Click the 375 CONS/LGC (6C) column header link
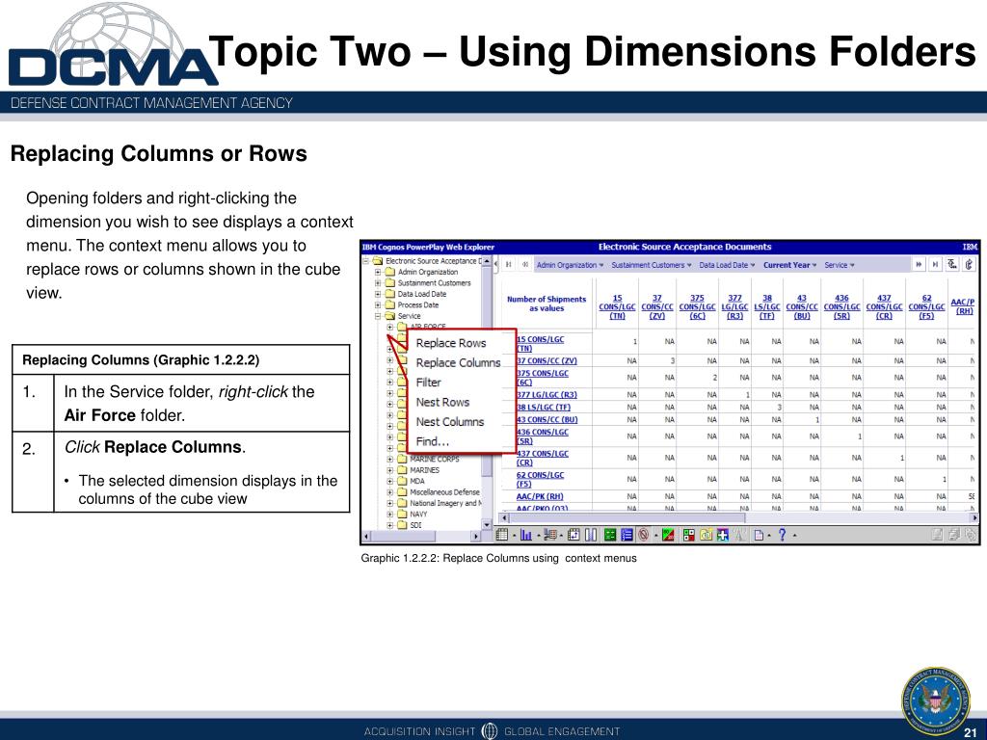The height and width of the screenshot is (740, 987). click(x=697, y=307)
